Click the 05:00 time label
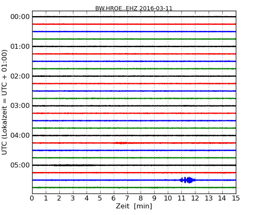 20,165
